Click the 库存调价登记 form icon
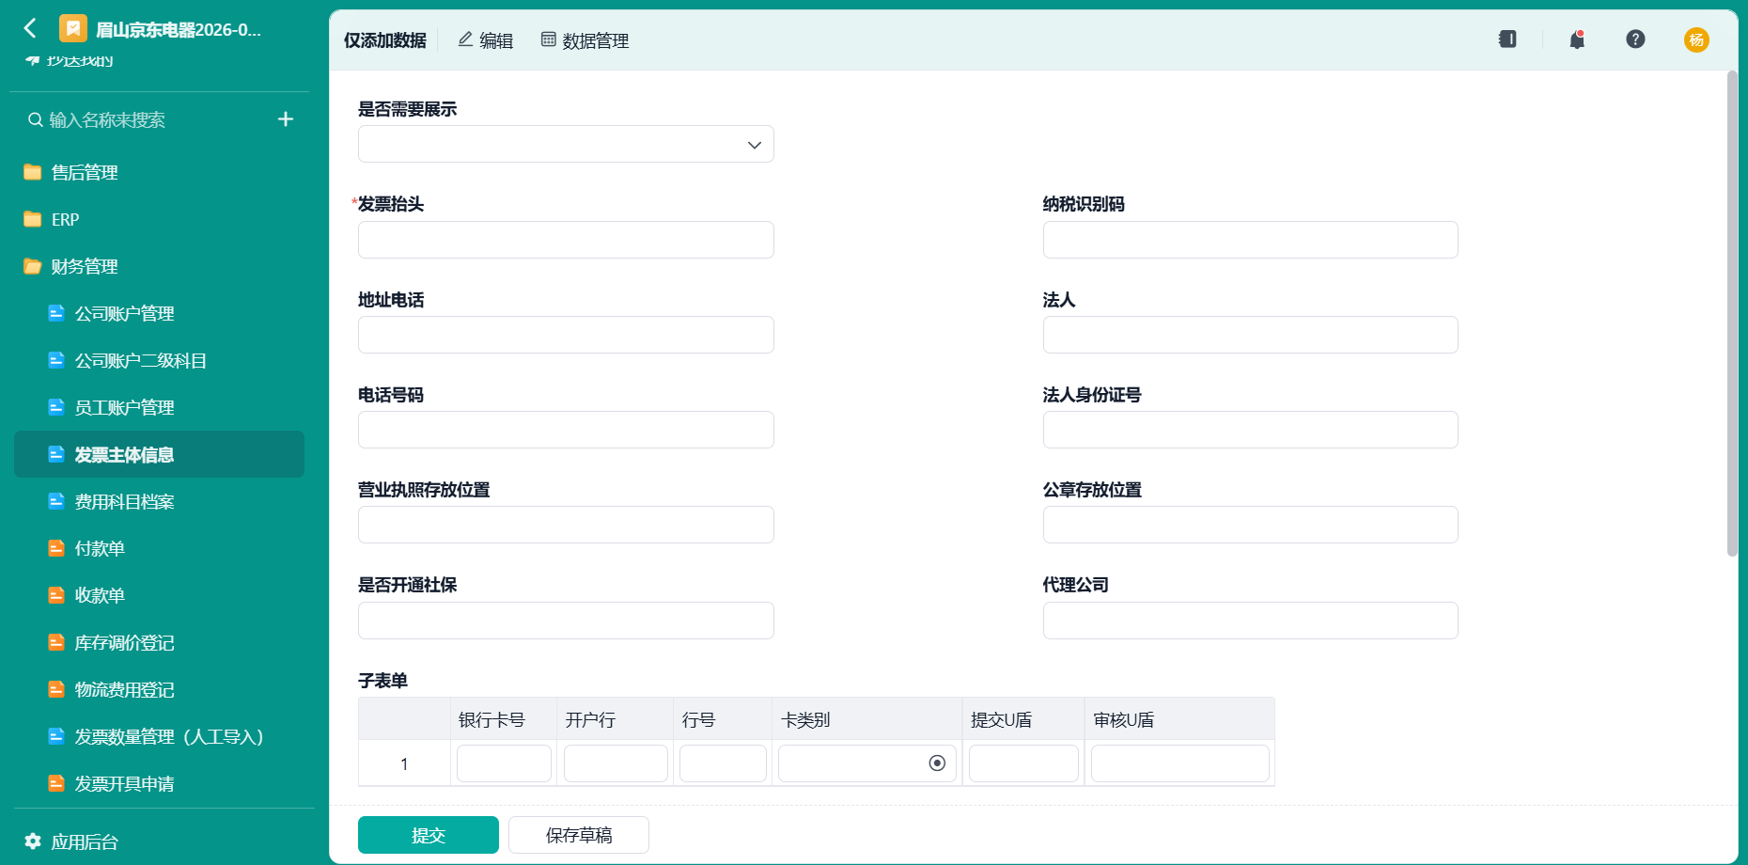The image size is (1748, 865). pos(56,642)
